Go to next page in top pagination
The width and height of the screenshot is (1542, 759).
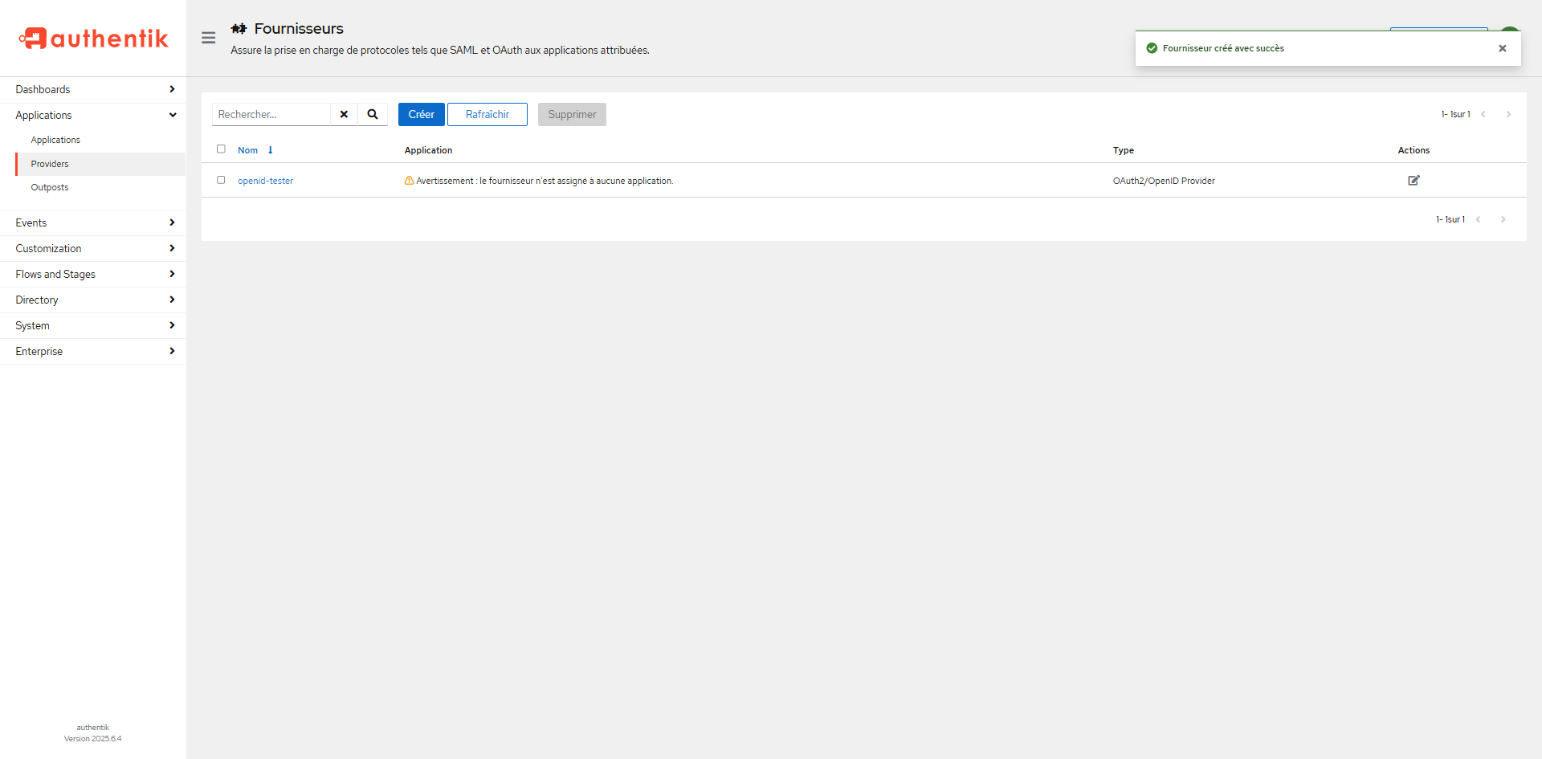(x=1508, y=114)
